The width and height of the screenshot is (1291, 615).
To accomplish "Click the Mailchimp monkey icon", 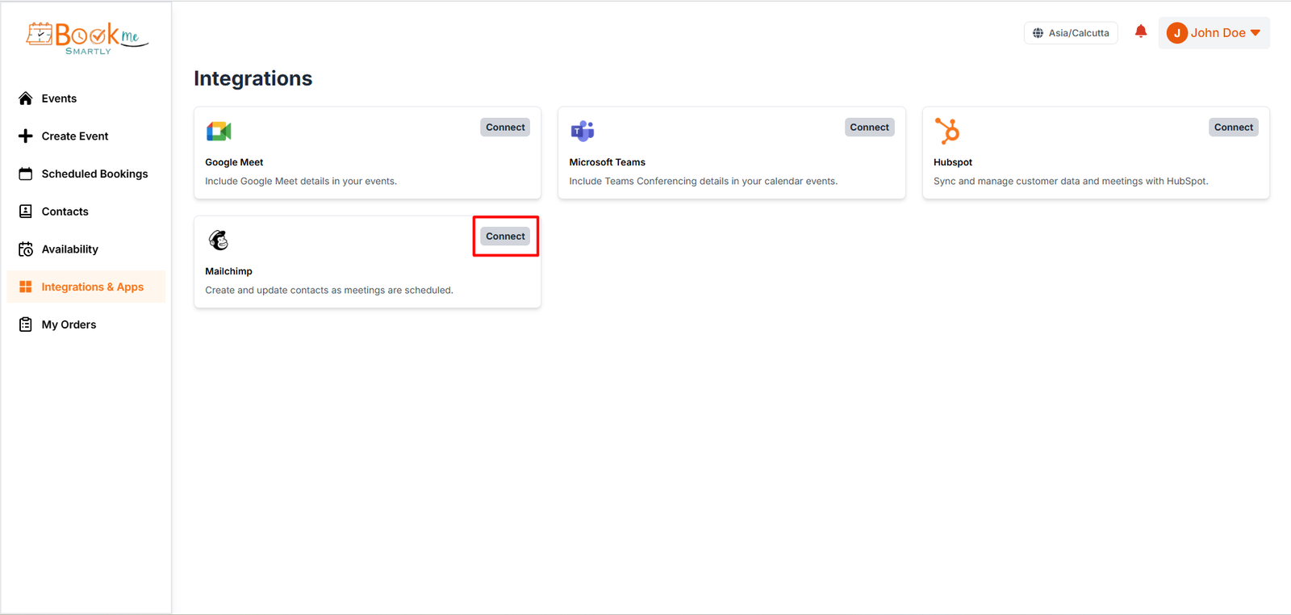I will (219, 240).
